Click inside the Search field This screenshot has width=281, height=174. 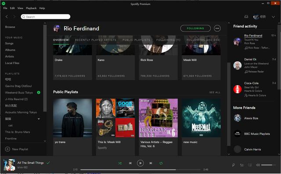tap(46, 17)
